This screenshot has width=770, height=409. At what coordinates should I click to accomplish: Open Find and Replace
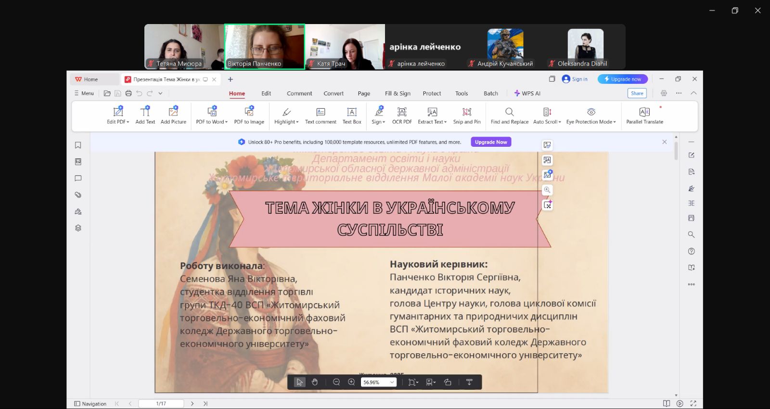pos(509,115)
